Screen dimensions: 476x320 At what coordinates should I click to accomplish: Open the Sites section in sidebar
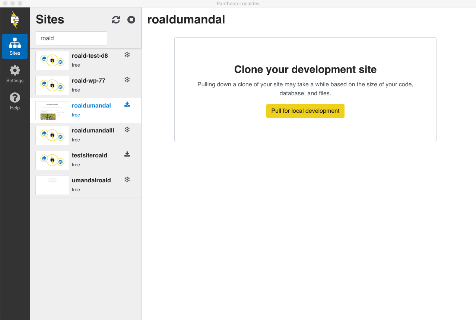(x=15, y=46)
